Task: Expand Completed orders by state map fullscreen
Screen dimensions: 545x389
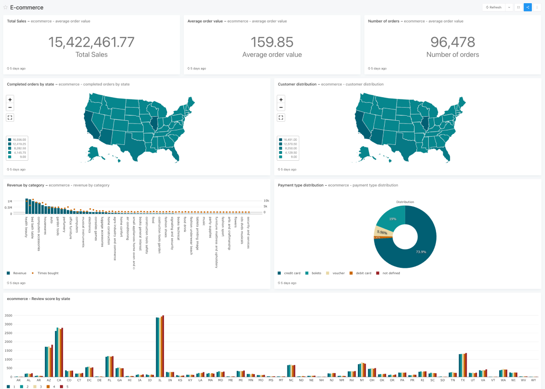Action: [10, 118]
